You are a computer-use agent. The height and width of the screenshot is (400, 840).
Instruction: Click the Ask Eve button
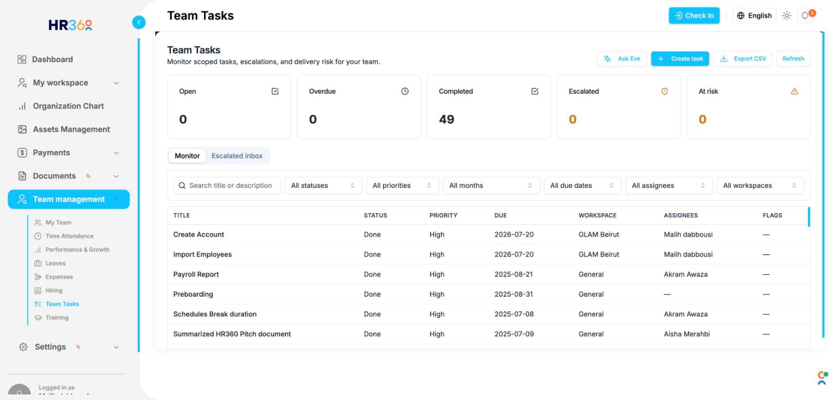coord(622,59)
